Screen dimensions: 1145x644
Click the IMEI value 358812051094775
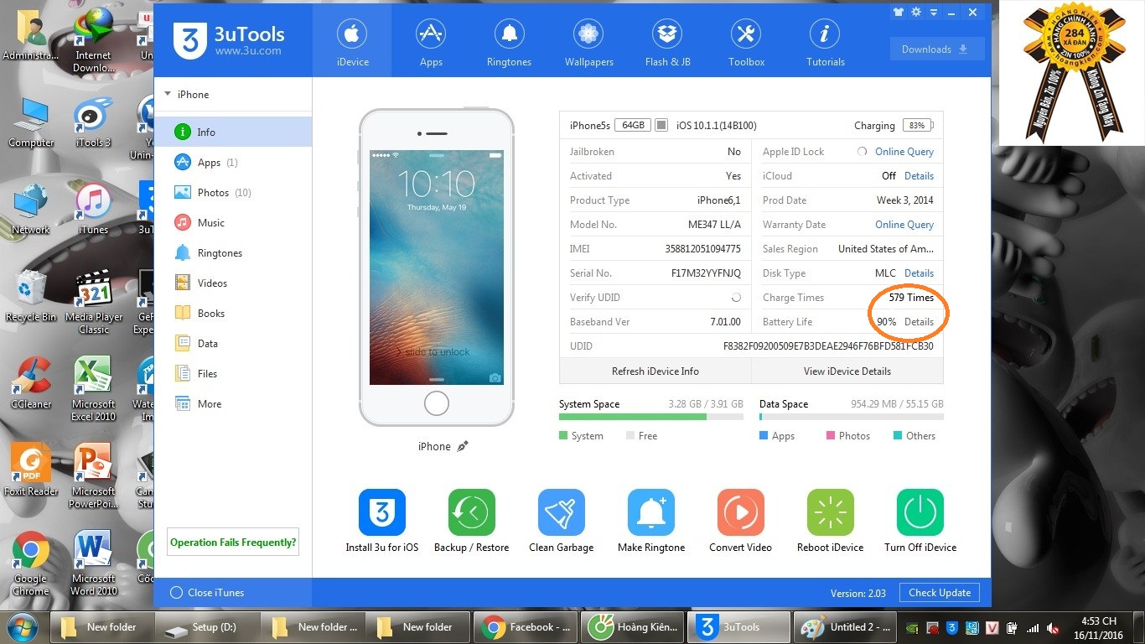coord(702,249)
